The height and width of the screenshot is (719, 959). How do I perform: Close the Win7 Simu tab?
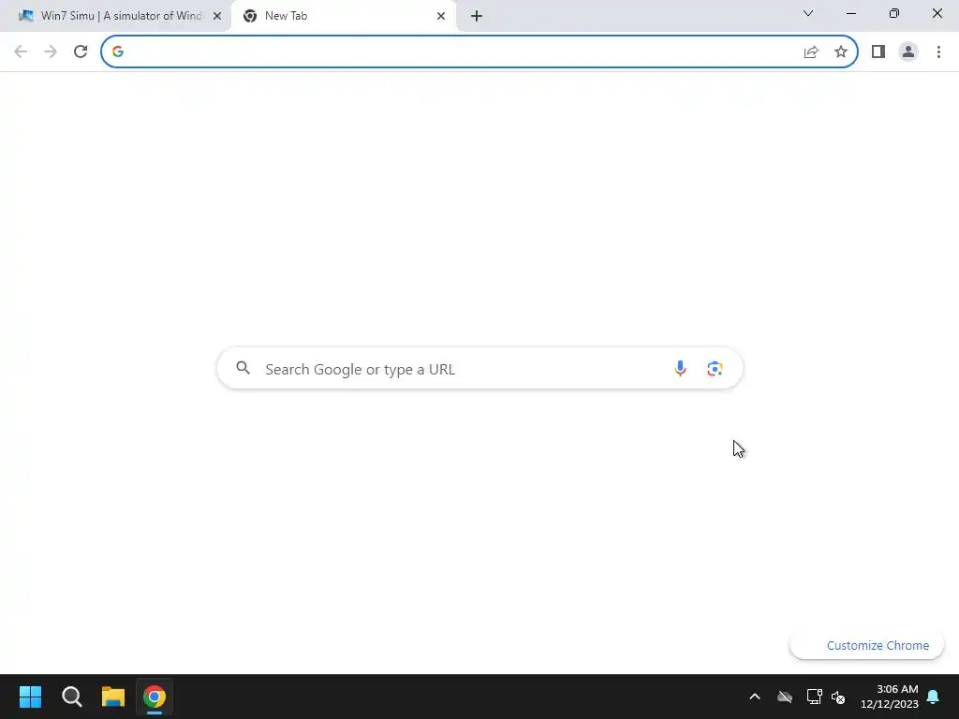coord(217,16)
